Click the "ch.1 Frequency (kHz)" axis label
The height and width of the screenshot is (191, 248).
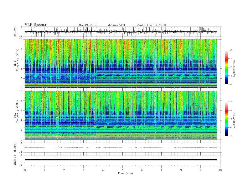coord(16,60)
